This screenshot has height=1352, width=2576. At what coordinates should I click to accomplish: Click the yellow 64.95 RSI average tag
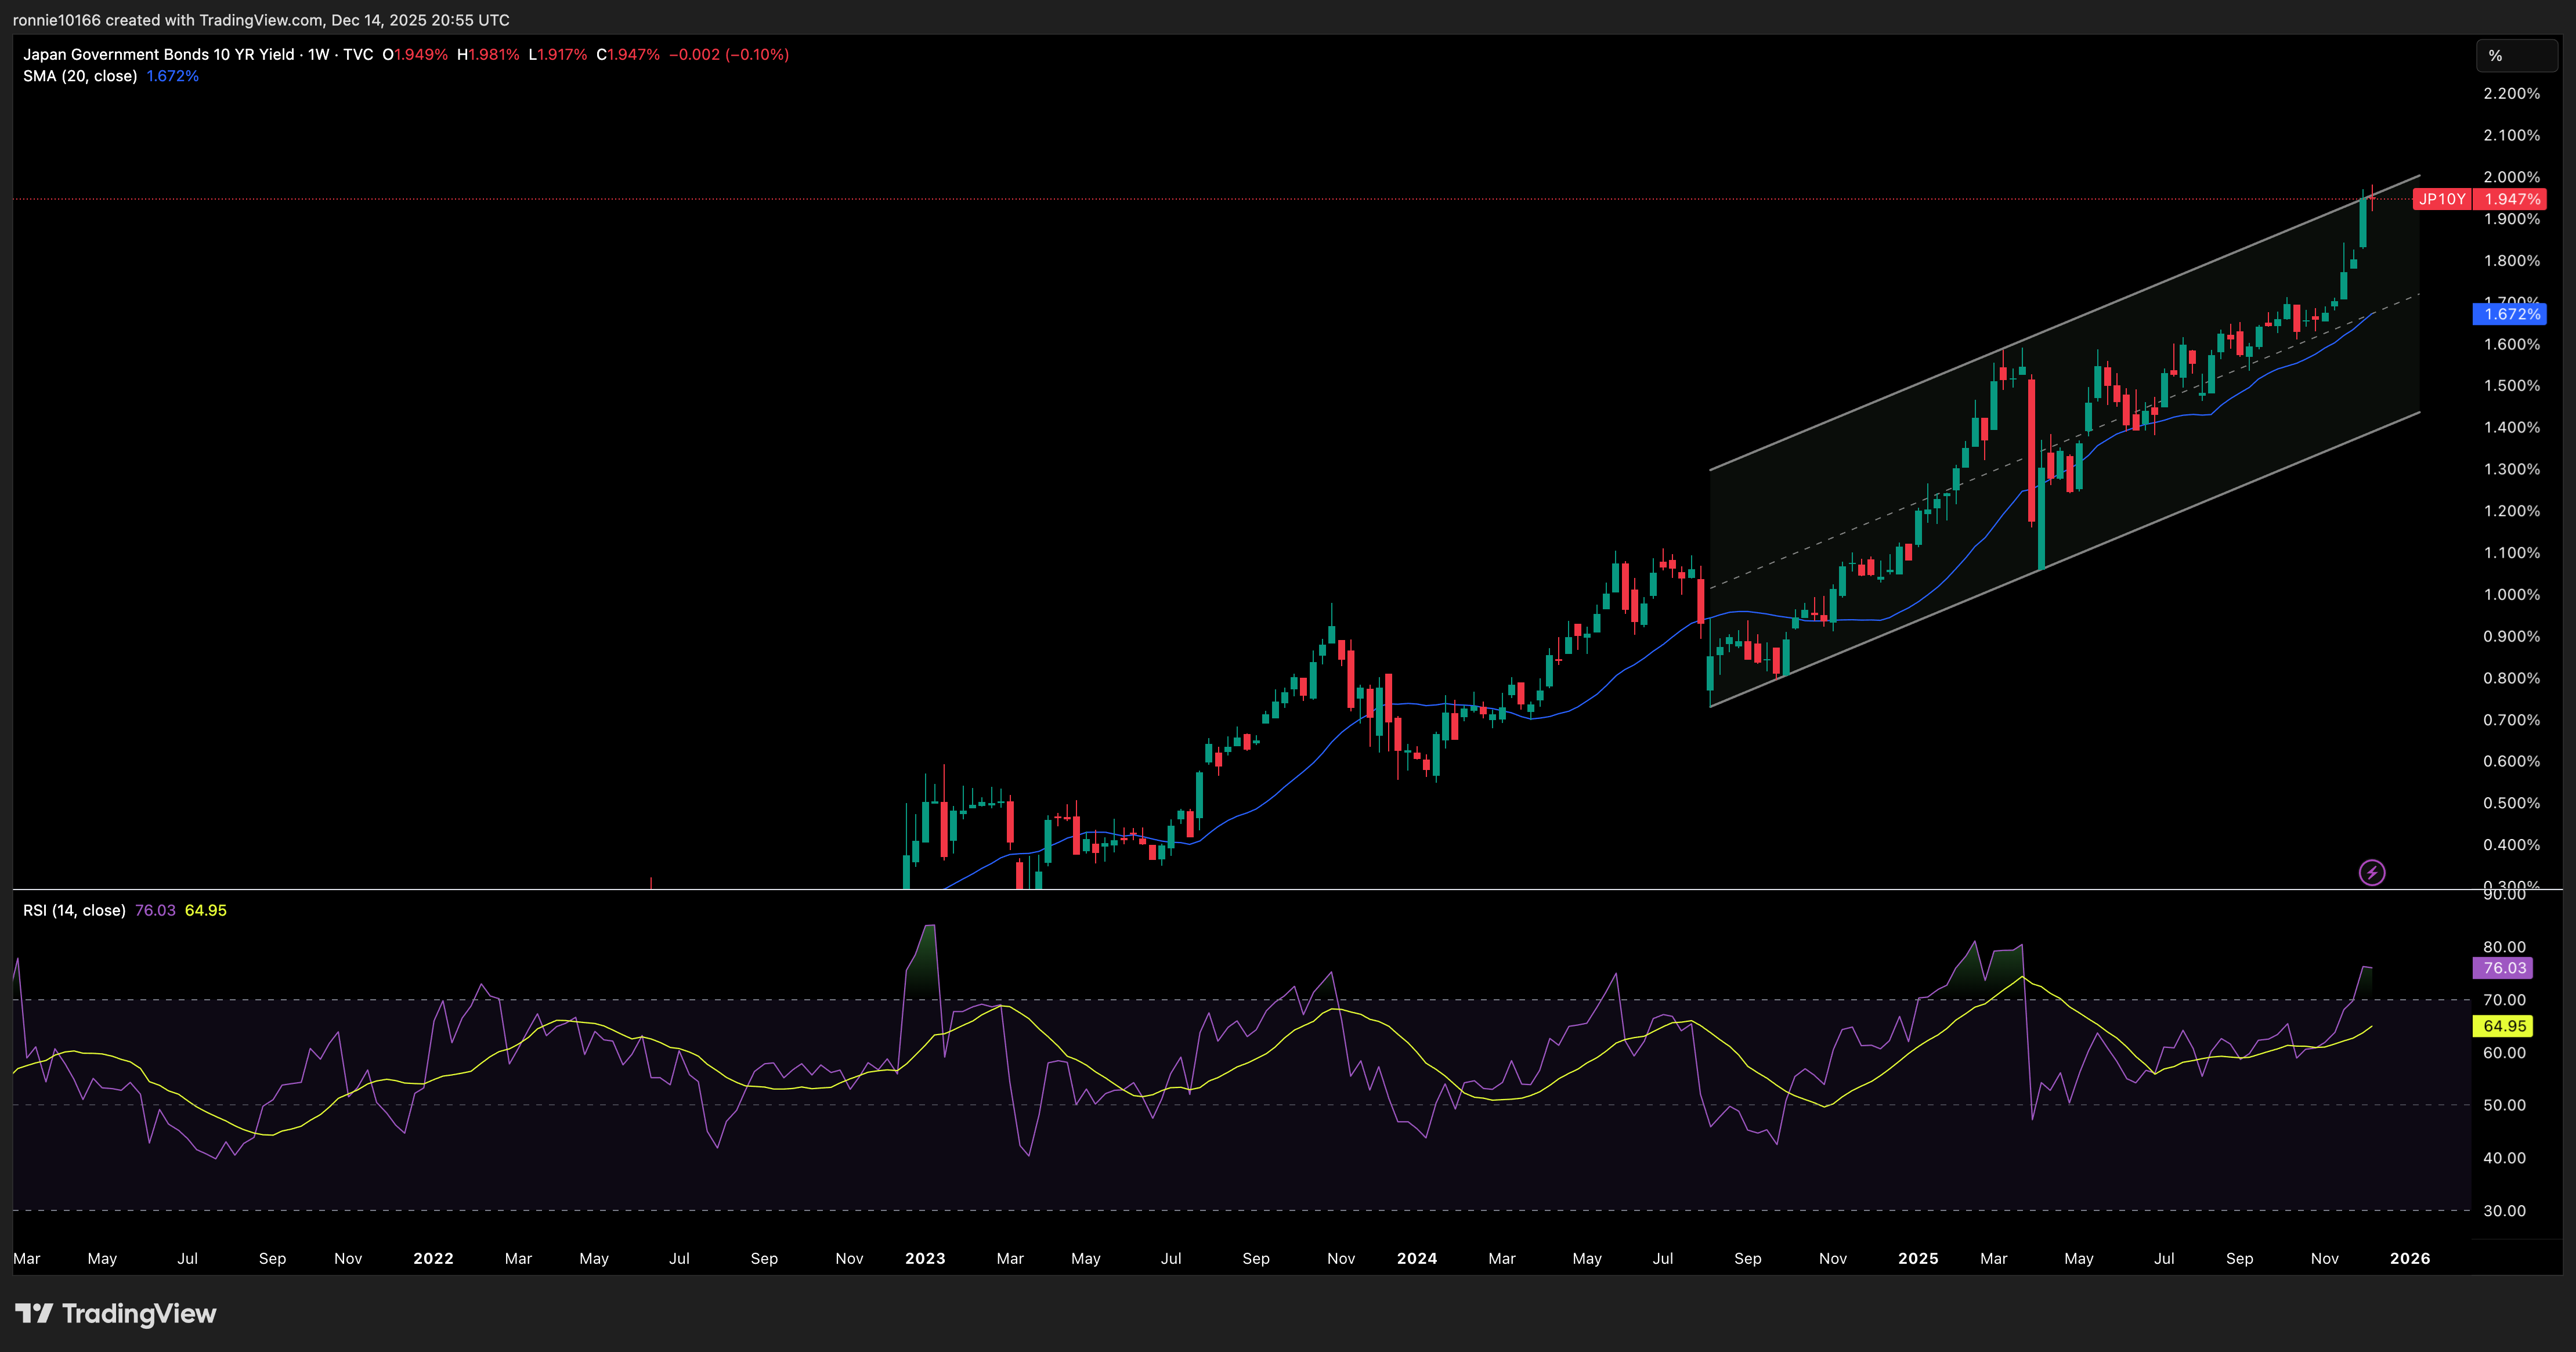[x=2504, y=1026]
